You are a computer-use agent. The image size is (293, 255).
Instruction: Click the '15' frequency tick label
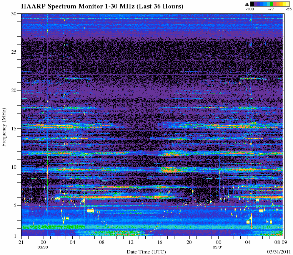point(14,128)
